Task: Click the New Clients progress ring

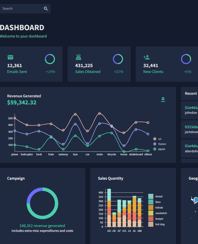Action: click(x=186, y=59)
